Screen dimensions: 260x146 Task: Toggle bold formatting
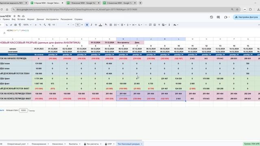click(x=87, y=25)
